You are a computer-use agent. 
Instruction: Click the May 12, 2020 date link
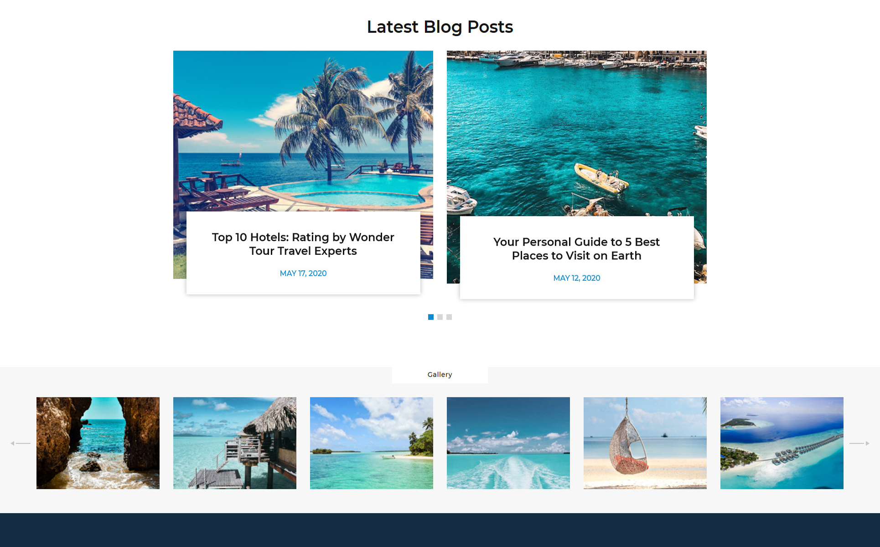(577, 278)
